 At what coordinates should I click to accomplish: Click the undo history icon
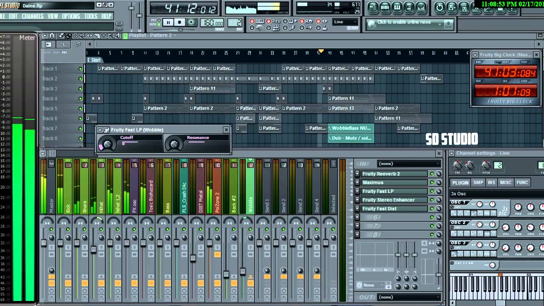click(439, 7)
